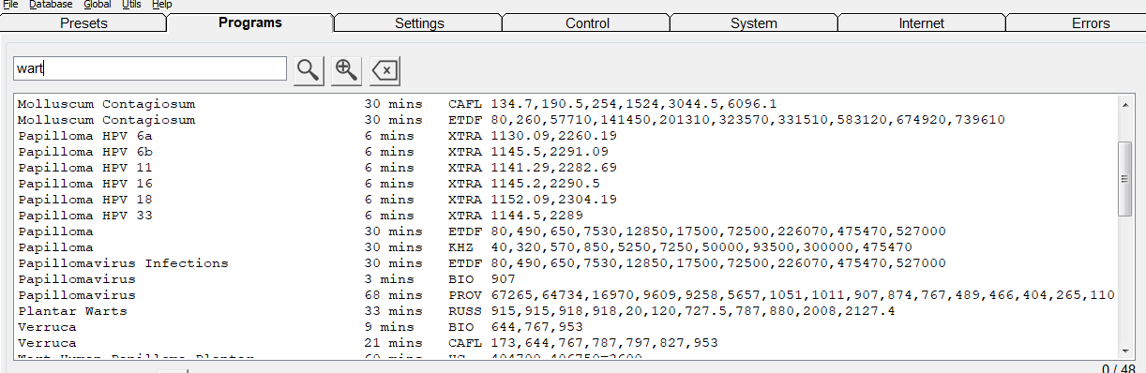Click frequency list 1152.09,2304.19
This screenshot has width=1146, height=373.
[x=553, y=200]
